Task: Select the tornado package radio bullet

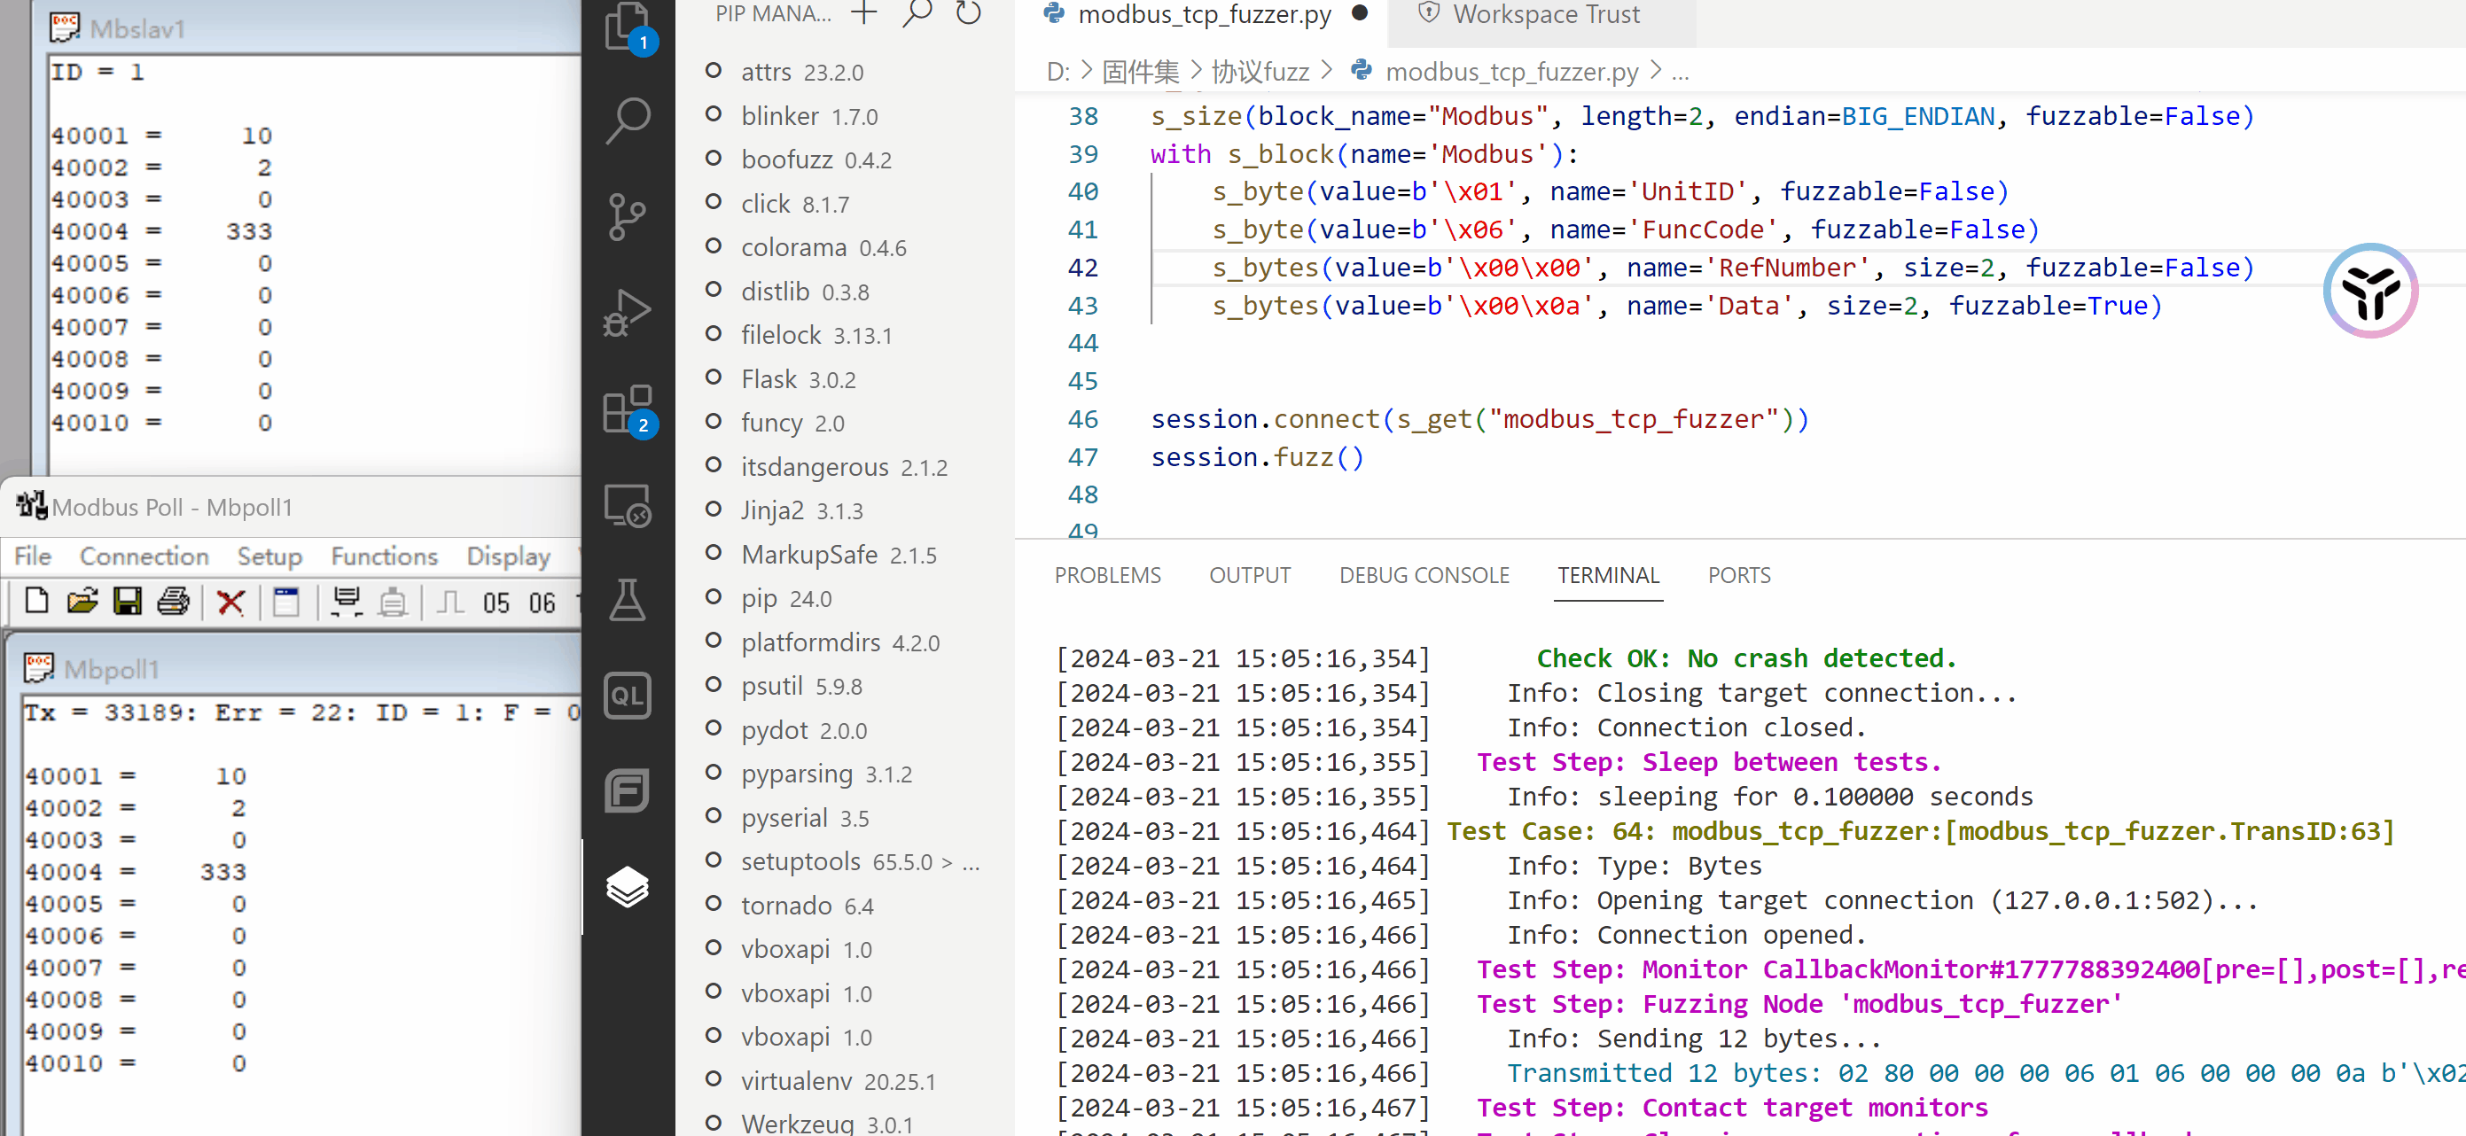Action: 714,904
